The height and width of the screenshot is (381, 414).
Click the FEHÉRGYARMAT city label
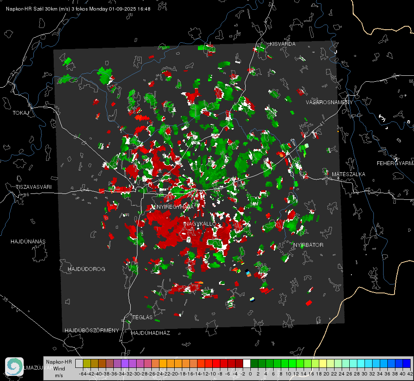point(395,163)
